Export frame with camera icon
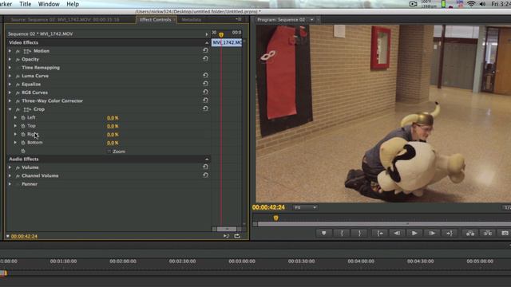Image resolution: width=511 pixels, height=287 pixels. pyautogui.click(x=505, y=234)
